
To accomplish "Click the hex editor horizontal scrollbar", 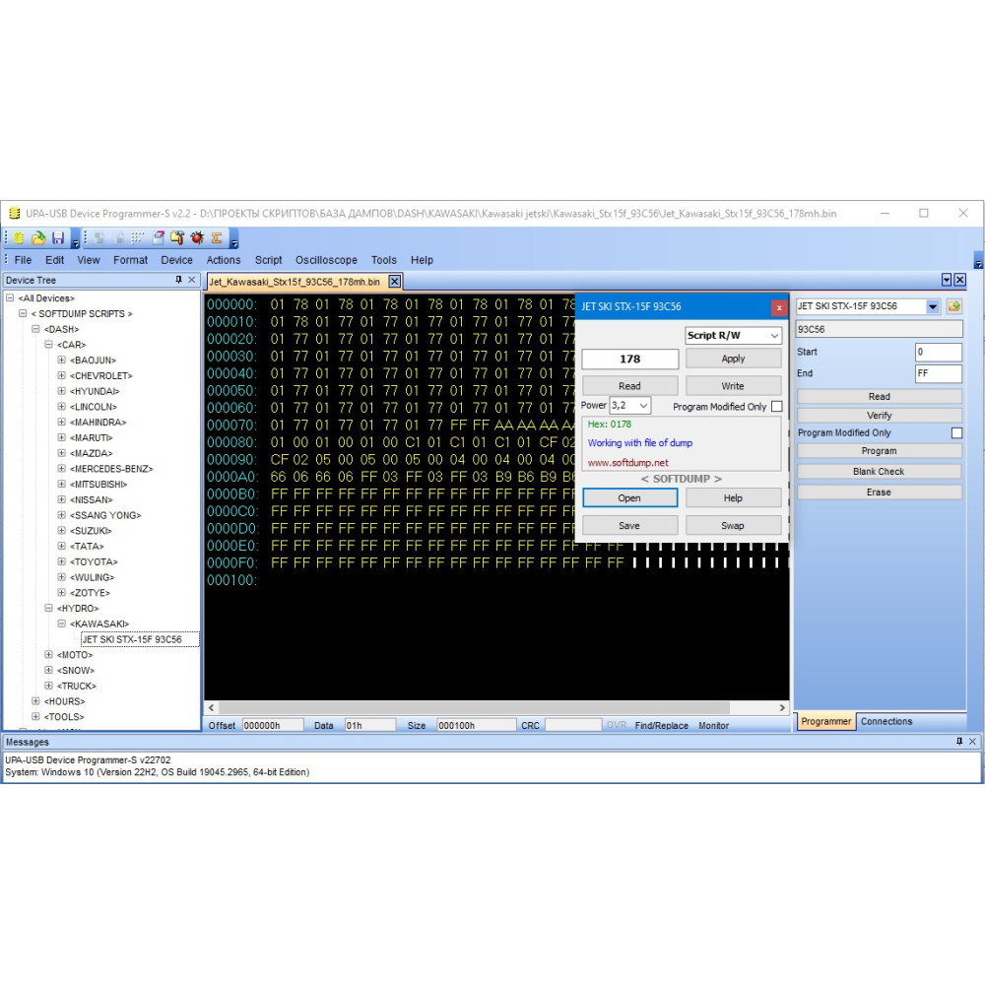I will (x=475, y=707).
